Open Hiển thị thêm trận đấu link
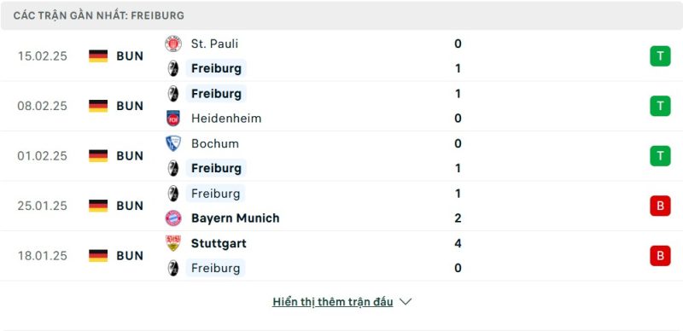This screenshot has height=331, width=683. click(333, 302)
